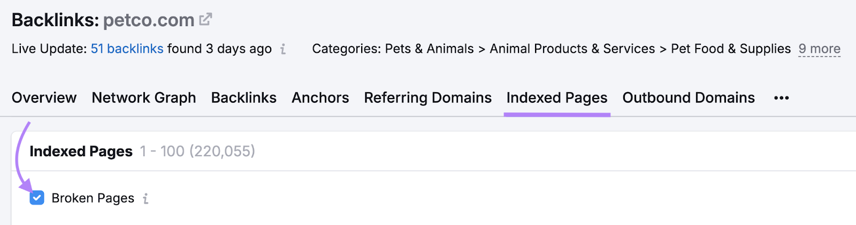Click the 'Broken Pages' label text
Image resolution: width=856 pixels, height=225 pixels.
pyautogui.click(x=93, y=198)
